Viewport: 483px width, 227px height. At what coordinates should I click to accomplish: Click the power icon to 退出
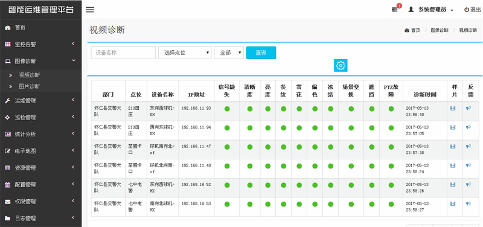(x=466, y=10)
